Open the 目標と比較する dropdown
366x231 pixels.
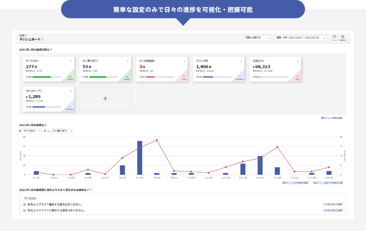[258, 38]
